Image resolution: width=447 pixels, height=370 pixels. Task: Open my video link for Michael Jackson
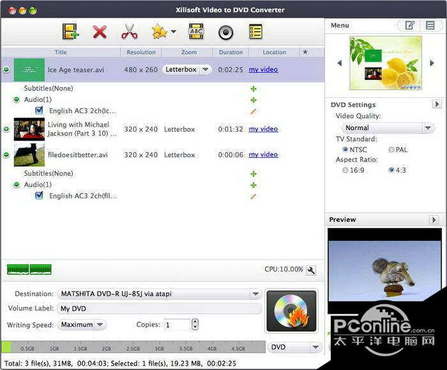coord(263,129)
